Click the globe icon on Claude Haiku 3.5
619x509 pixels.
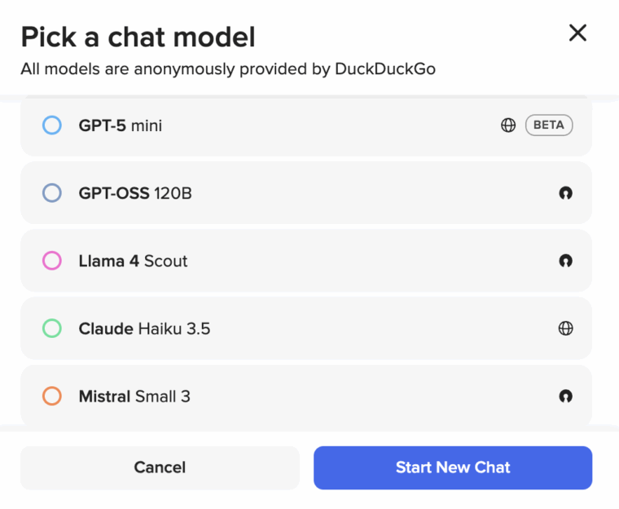565,328
